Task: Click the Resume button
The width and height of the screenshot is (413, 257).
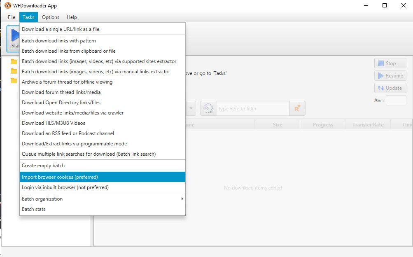Action: pos(390,75)
